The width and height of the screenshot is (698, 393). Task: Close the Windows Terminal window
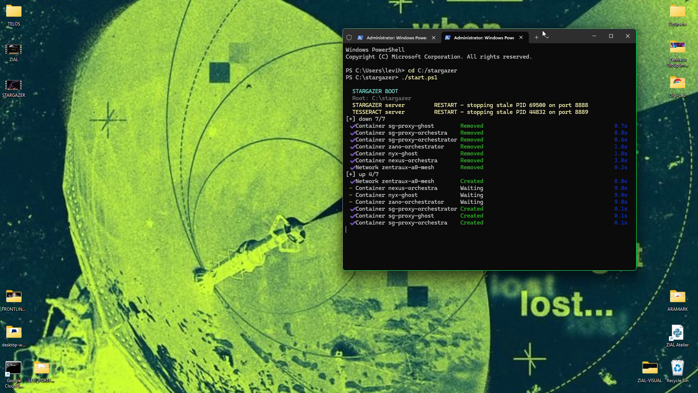628,36
